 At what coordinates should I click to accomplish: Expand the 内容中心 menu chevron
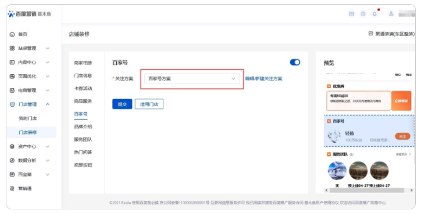(x=48, y=62)
